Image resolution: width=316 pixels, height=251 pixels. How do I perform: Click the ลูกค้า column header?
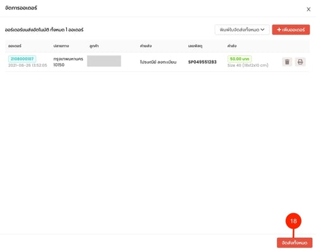point(94,46)
